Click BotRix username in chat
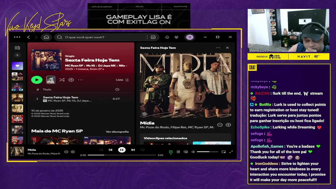336x189 pixels. pos(265,104)
